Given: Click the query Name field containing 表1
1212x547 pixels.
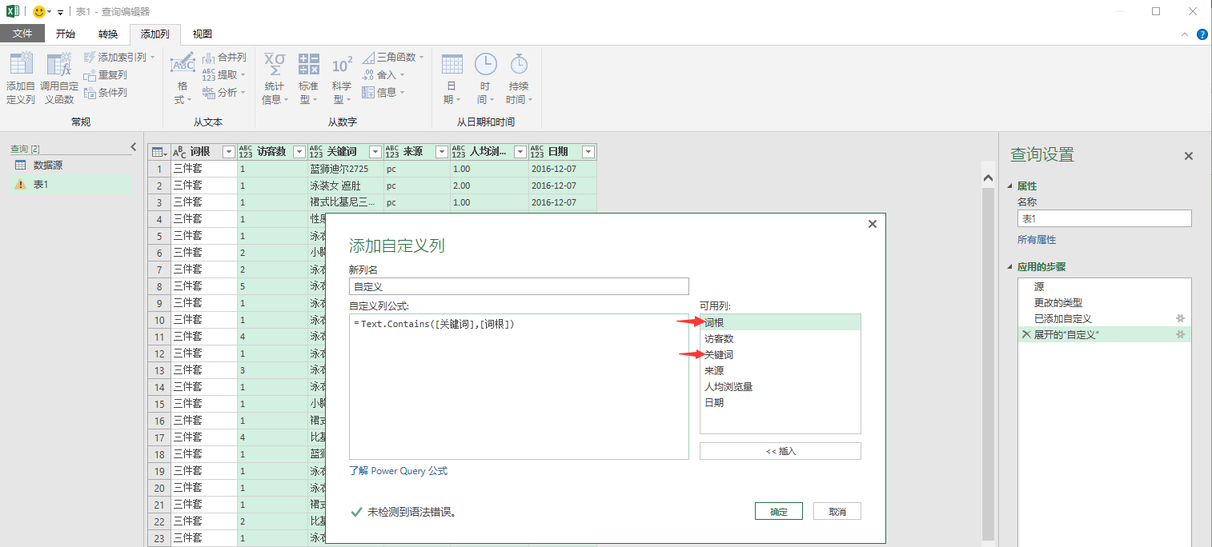Looking at the screenshot, I should 1104,218.
